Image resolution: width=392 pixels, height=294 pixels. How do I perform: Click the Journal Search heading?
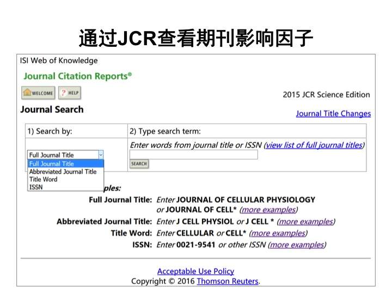[52, 109]
